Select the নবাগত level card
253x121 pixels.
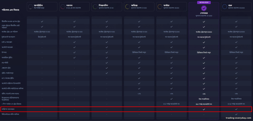(74, 7)
